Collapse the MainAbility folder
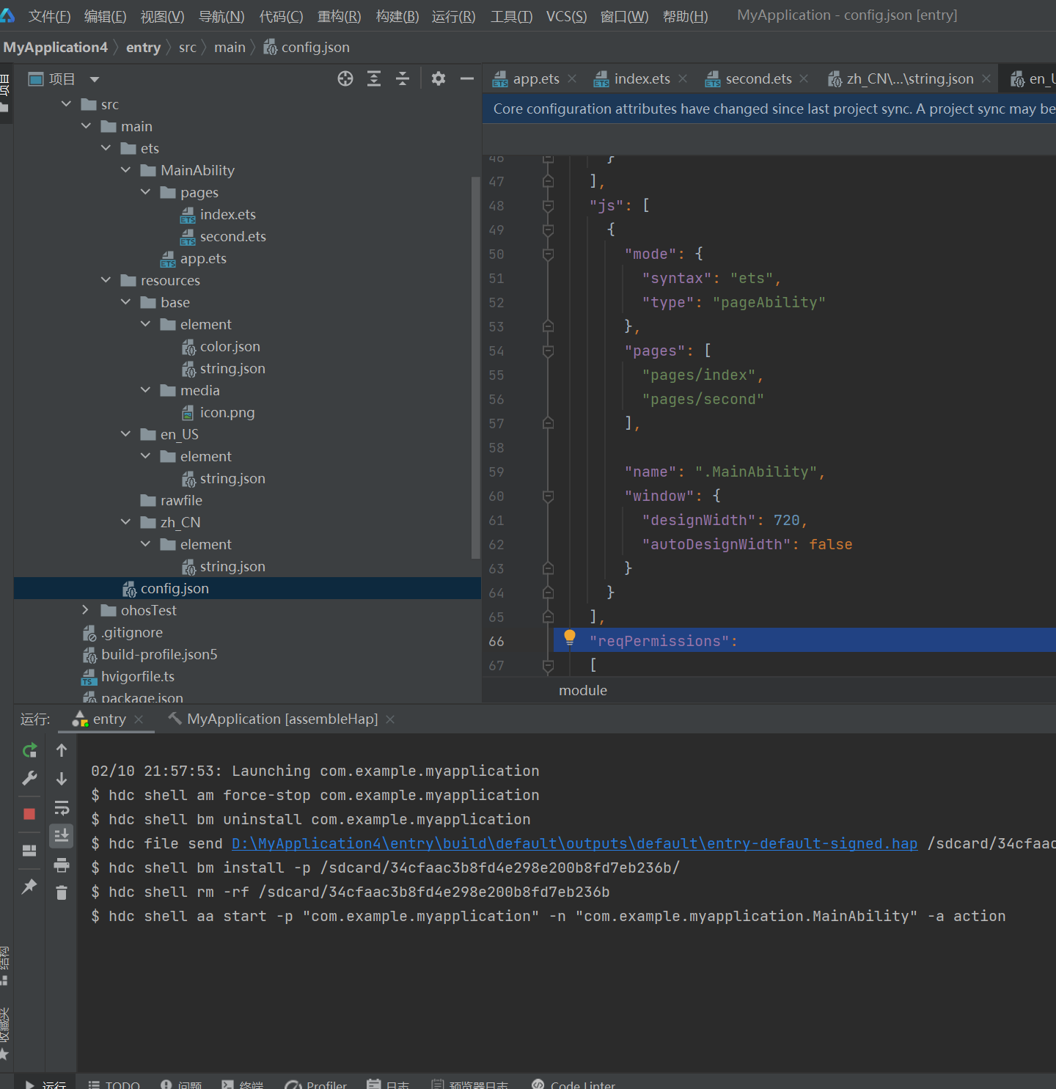 [126, 170]
